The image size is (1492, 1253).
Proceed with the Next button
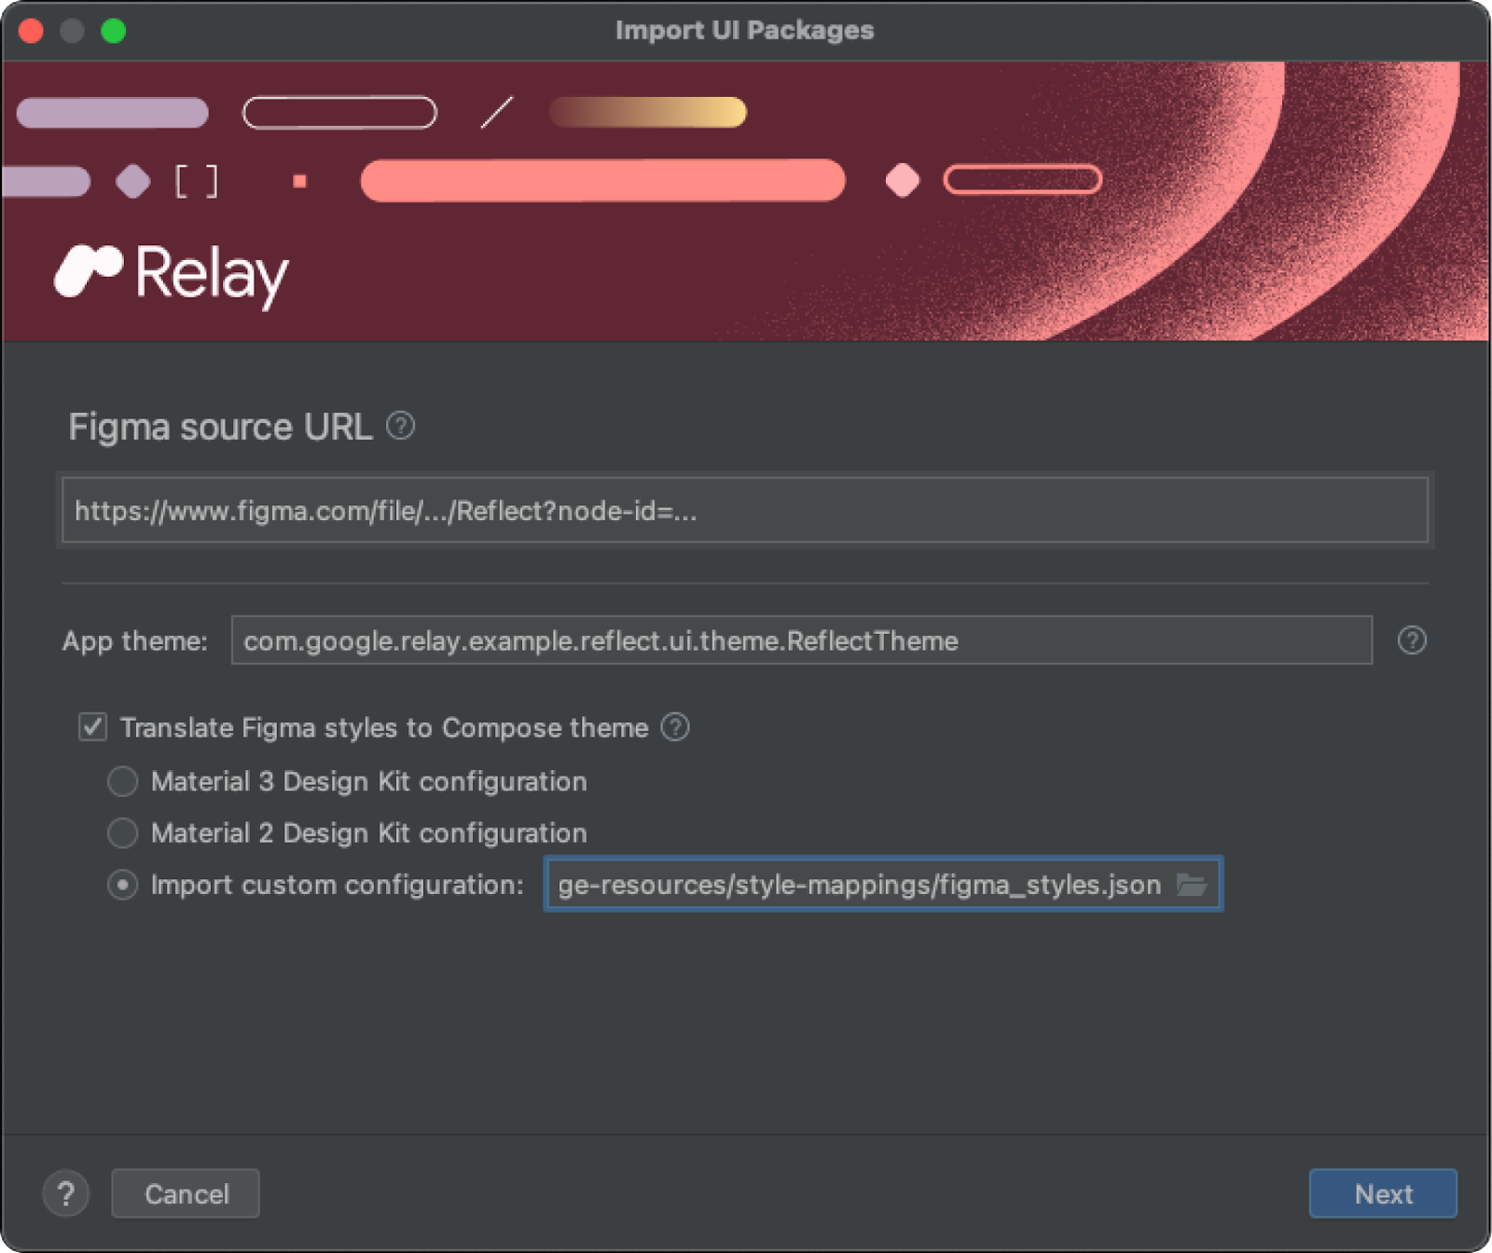(1383, 1193)
